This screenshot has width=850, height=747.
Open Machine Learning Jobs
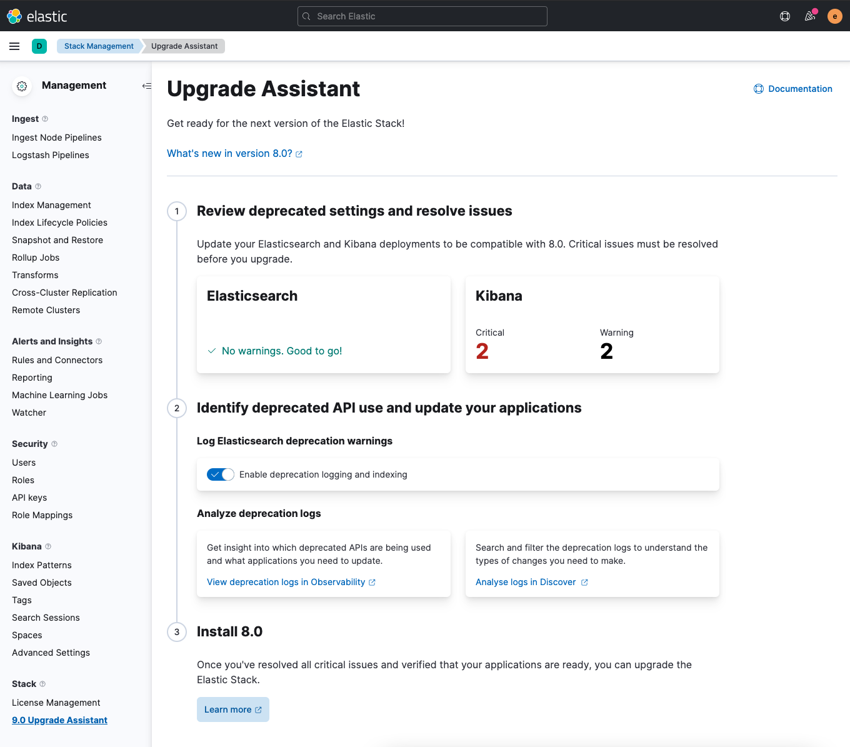pyautogui.click(x=59, y=395)
